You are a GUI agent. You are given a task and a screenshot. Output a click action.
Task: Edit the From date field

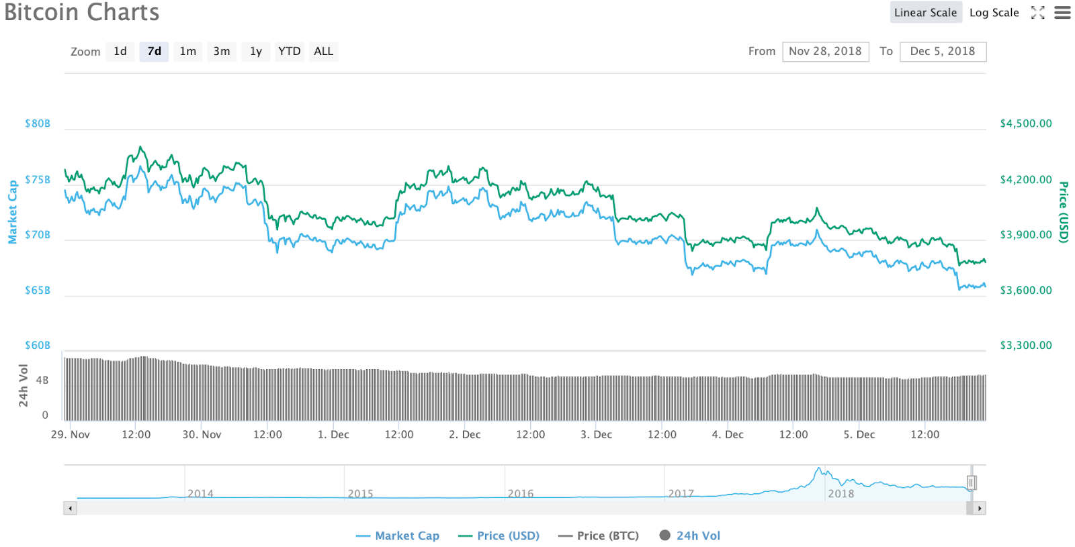[826, 52]
